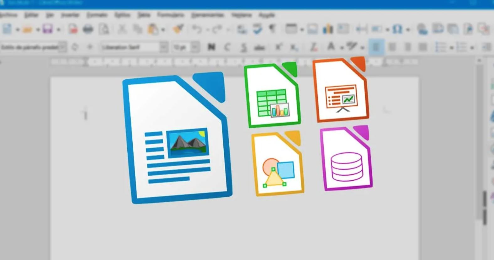
Task: Select the highlighted Align Left button
Action: point(376,47)
